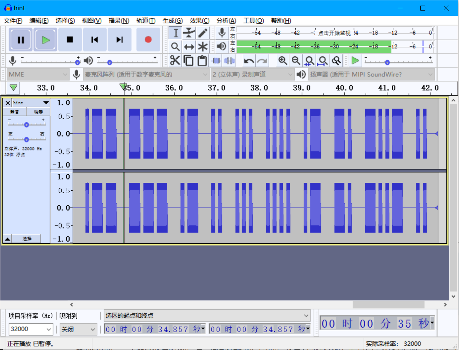This screenshot has height=350, width=459.
Task: Open the Help menu
Action: click(x=281, y=21)
